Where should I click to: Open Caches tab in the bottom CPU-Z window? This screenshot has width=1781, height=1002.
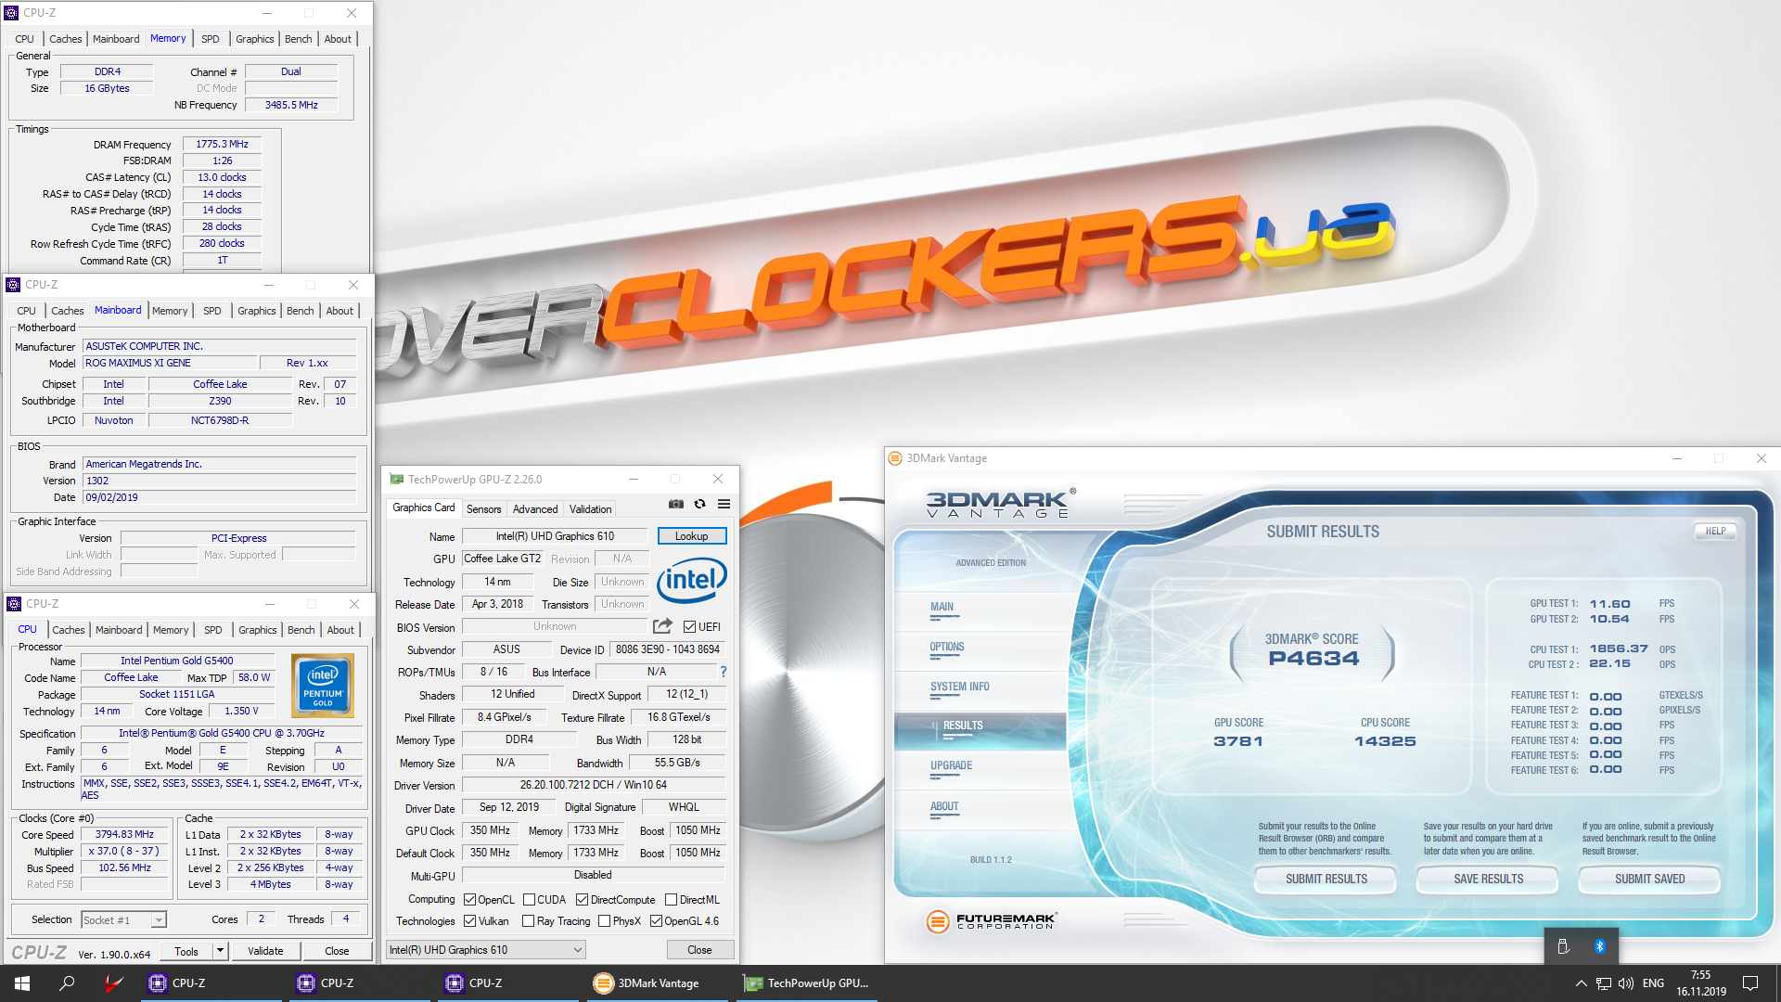pyautogui.click(x=69, y=630)
